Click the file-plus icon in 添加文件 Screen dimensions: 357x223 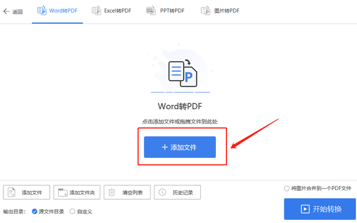tap(11, 192)
